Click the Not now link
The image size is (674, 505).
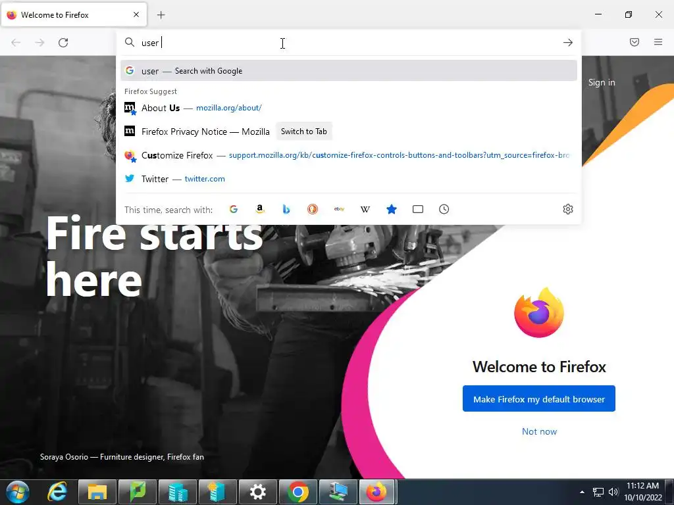pos(539,431)
